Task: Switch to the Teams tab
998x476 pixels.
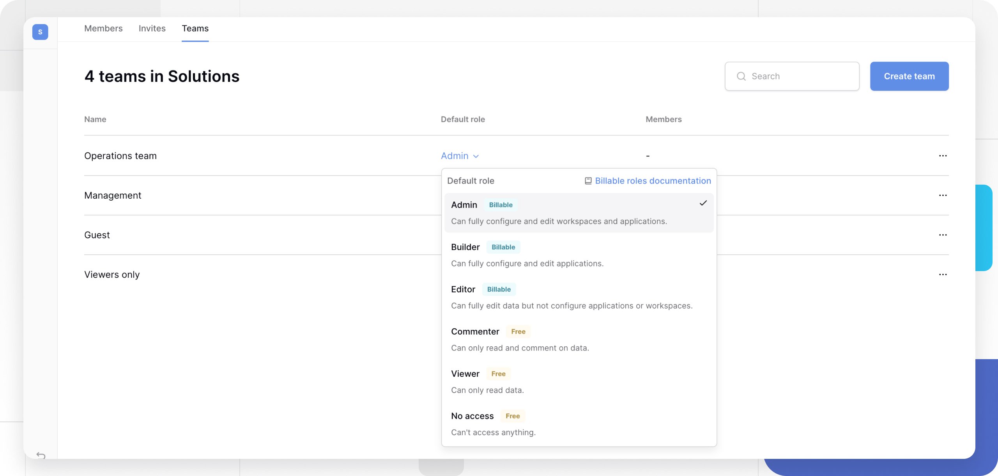Action: coord(195,28)
